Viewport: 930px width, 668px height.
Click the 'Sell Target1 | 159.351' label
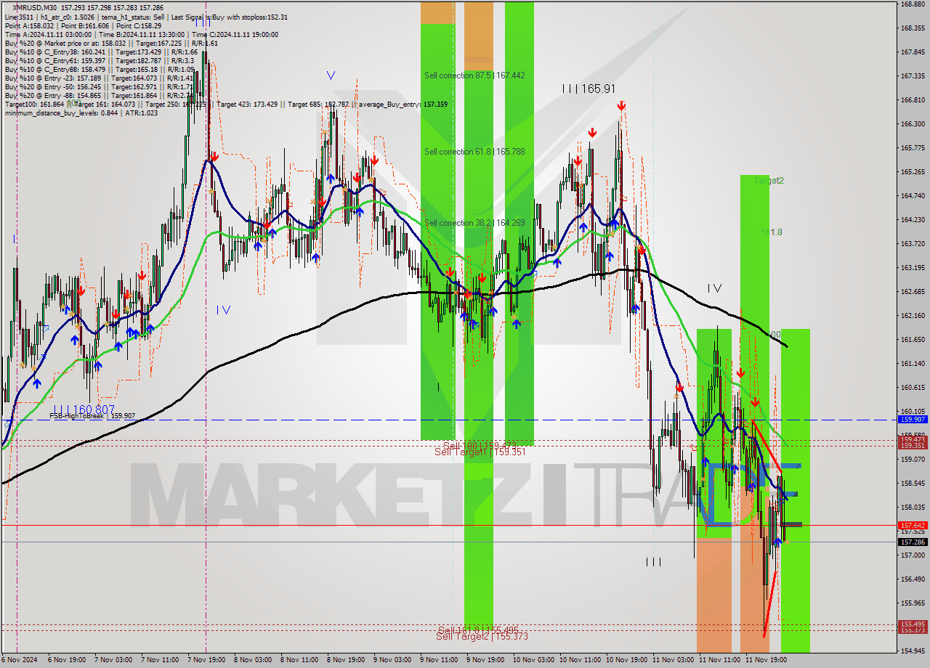pos(480,452)
